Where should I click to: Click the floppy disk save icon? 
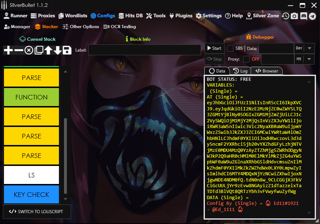[x=67, y=50]
